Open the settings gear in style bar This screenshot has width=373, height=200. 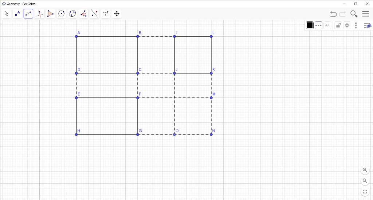pyautogui.click(x=347, y=25)
